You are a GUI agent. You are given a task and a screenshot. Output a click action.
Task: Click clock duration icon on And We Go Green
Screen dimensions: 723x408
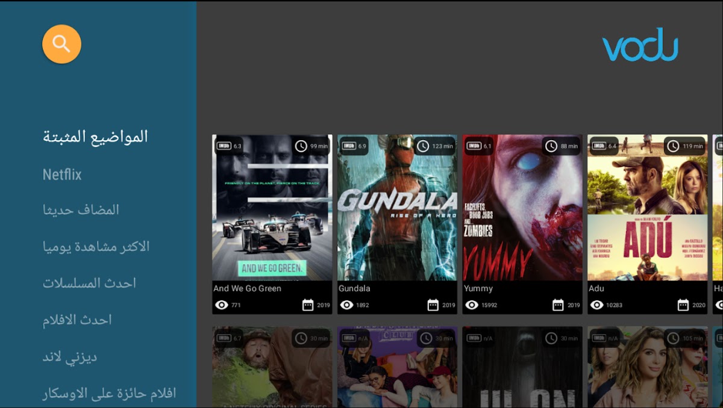[301, 146]
